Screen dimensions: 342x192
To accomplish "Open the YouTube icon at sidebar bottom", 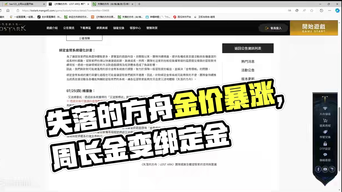I will coord(325,169).
